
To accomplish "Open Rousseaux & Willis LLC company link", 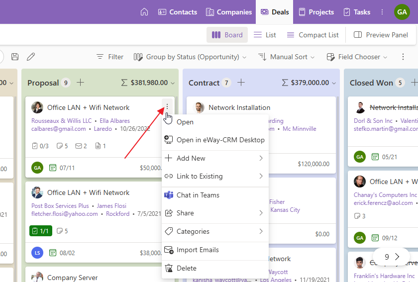I will (x=61, y=121).
